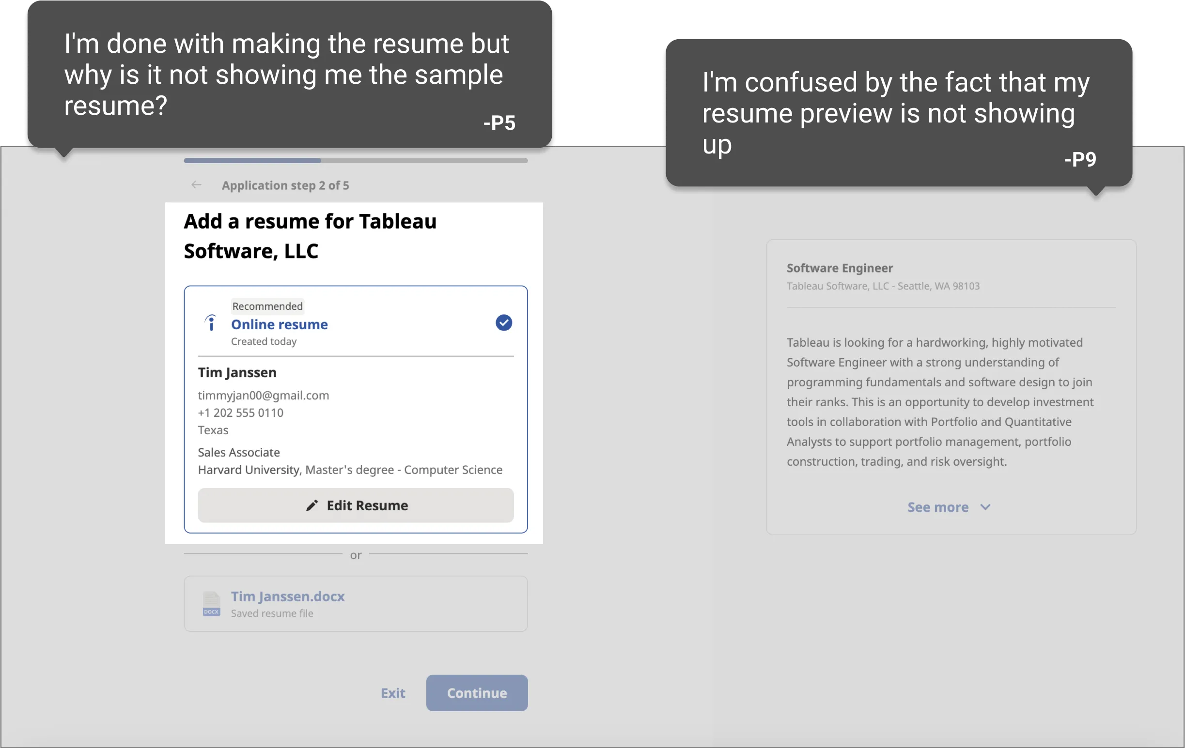Click the 'Saved resume file' caption
The image size is (1185, 748).
tap(272, 613)
